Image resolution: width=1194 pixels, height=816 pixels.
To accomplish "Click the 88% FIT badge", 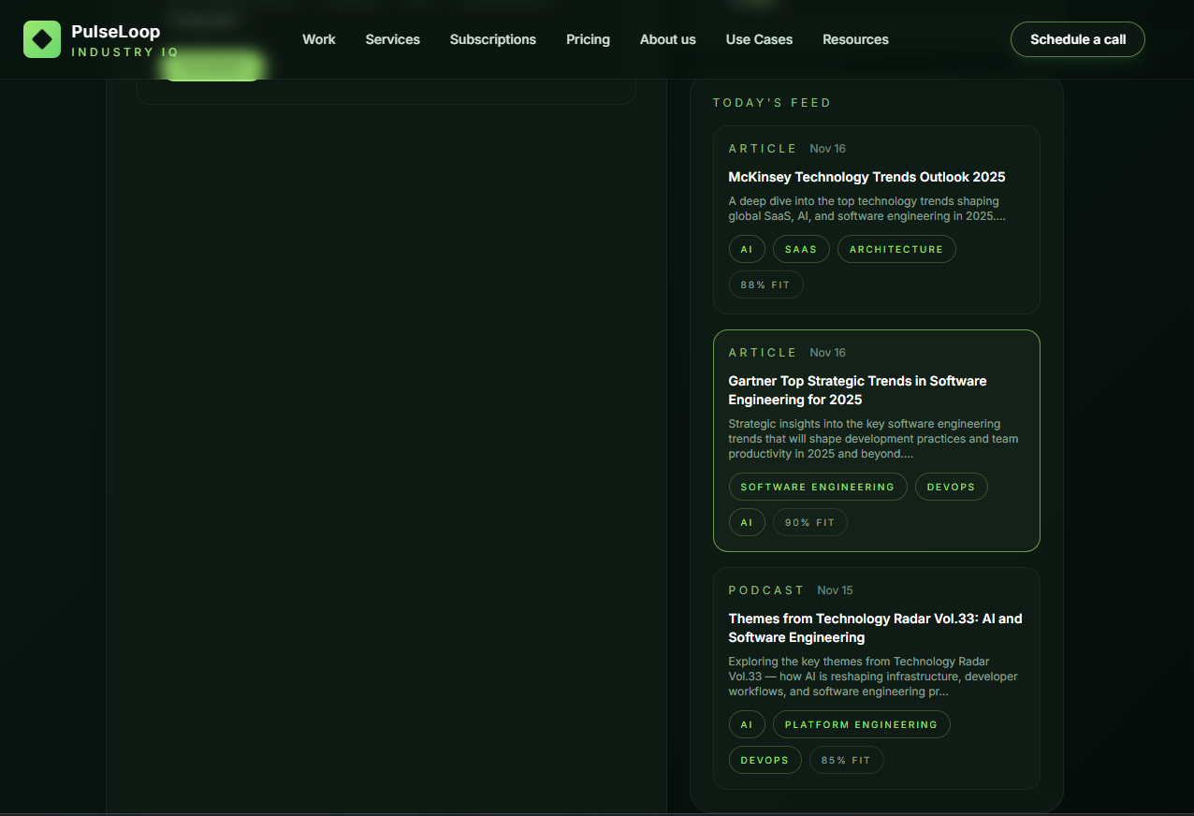I will (765, 284).
